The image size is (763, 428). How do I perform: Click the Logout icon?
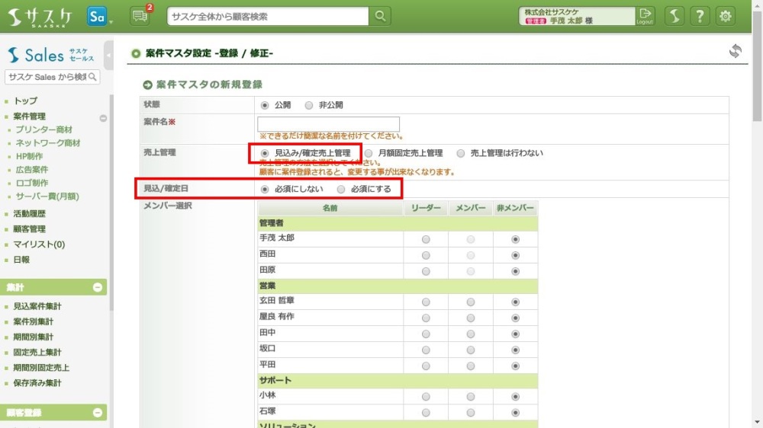(645, 16)
